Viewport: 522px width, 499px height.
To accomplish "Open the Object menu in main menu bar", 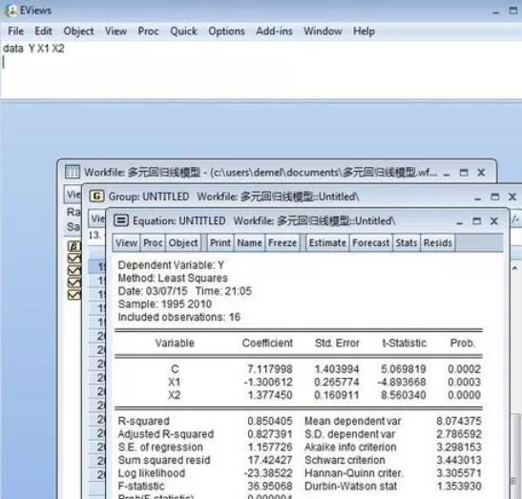I will pos(78,31).
